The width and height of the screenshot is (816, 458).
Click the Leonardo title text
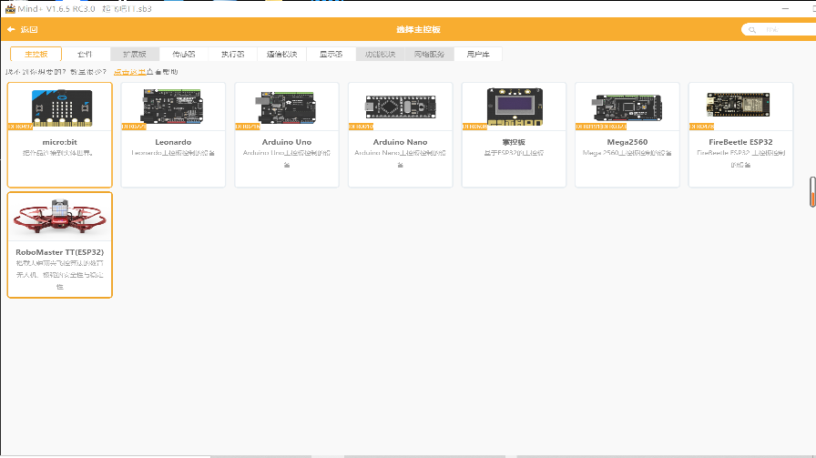coord(173,142)
